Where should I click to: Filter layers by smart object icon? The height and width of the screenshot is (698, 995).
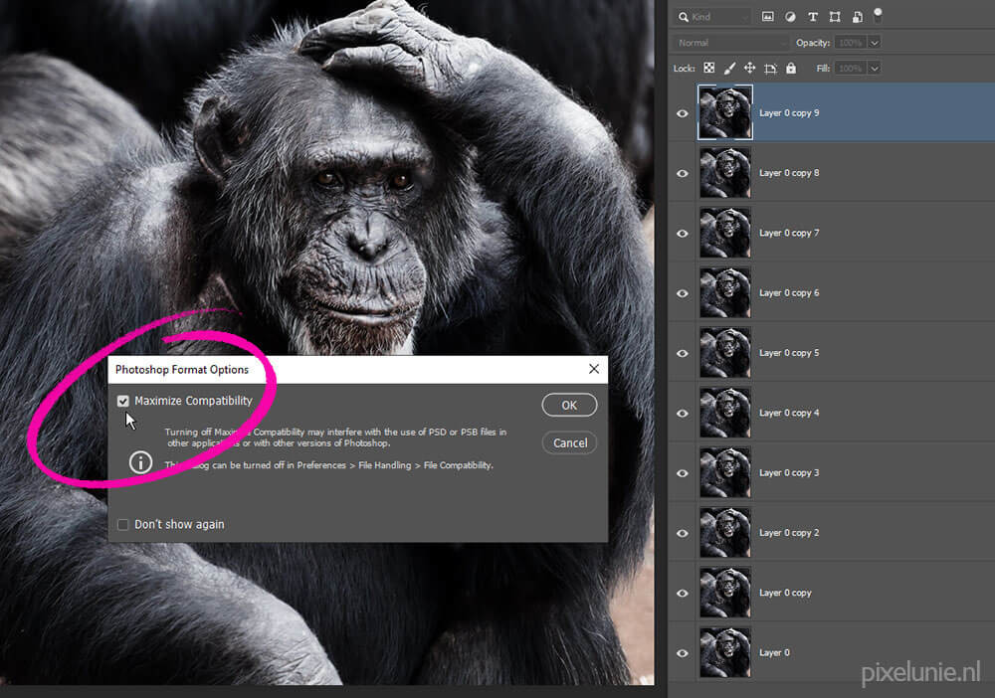click(858, 17)
